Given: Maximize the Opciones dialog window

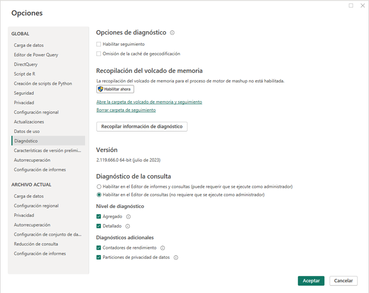Looking at the screenshot, I should (x=351, y=6).
